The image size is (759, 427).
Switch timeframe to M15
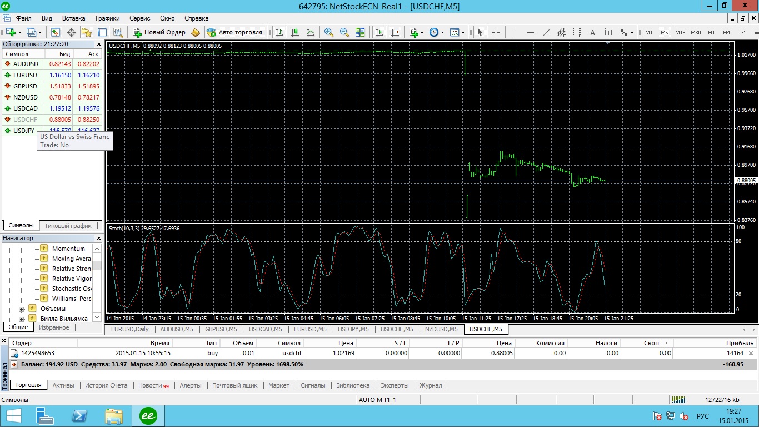point(680,32)
